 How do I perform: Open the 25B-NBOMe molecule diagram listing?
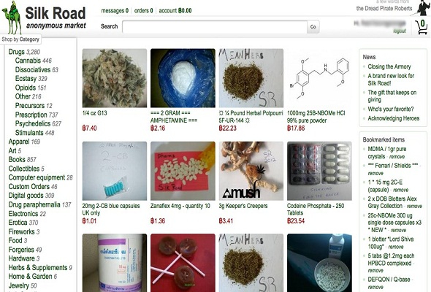[319, 78]
